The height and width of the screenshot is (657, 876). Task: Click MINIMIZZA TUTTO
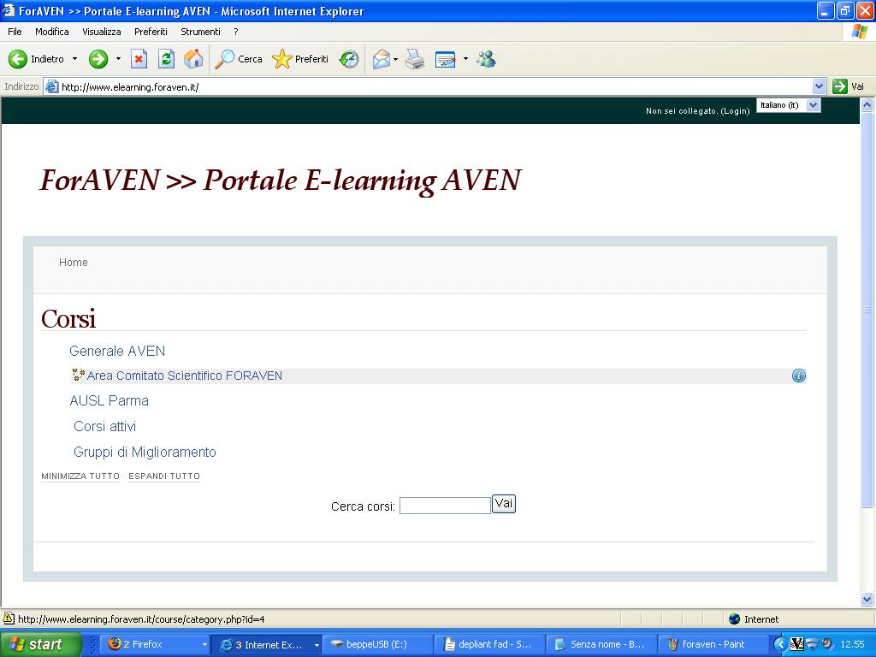80,476
